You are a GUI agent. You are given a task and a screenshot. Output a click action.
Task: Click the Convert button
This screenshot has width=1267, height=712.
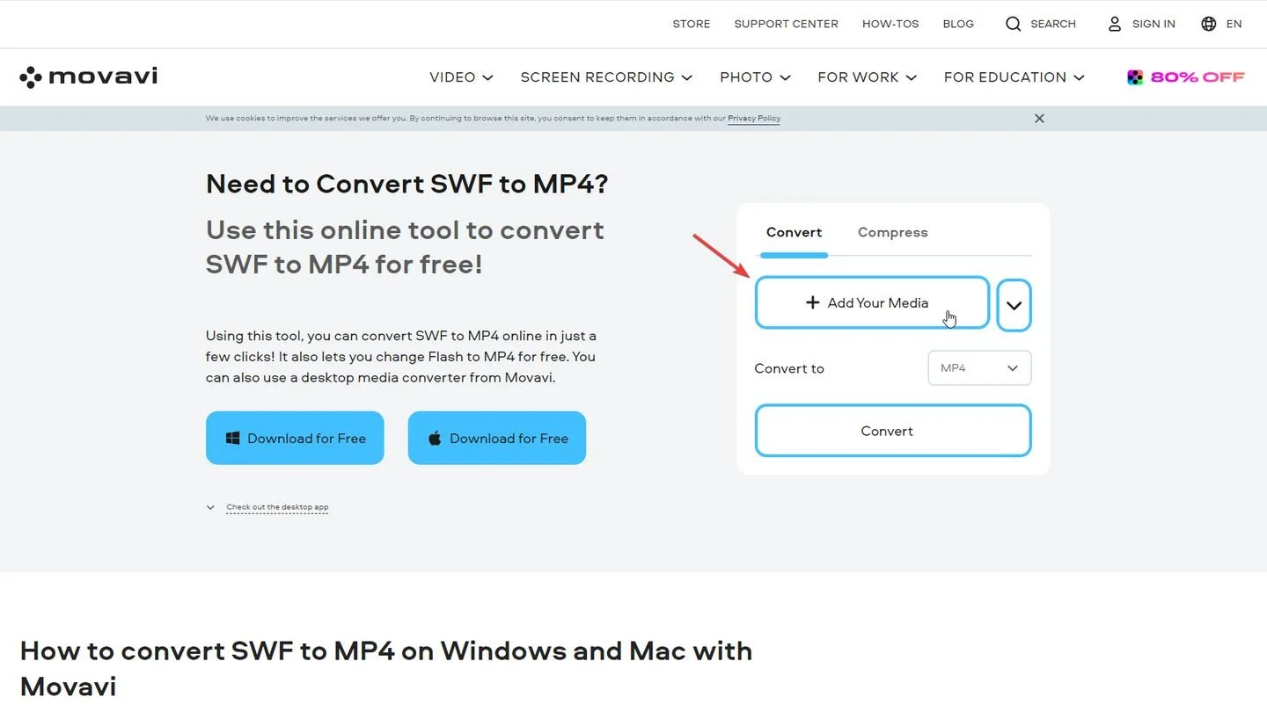[x=893, y=431]
